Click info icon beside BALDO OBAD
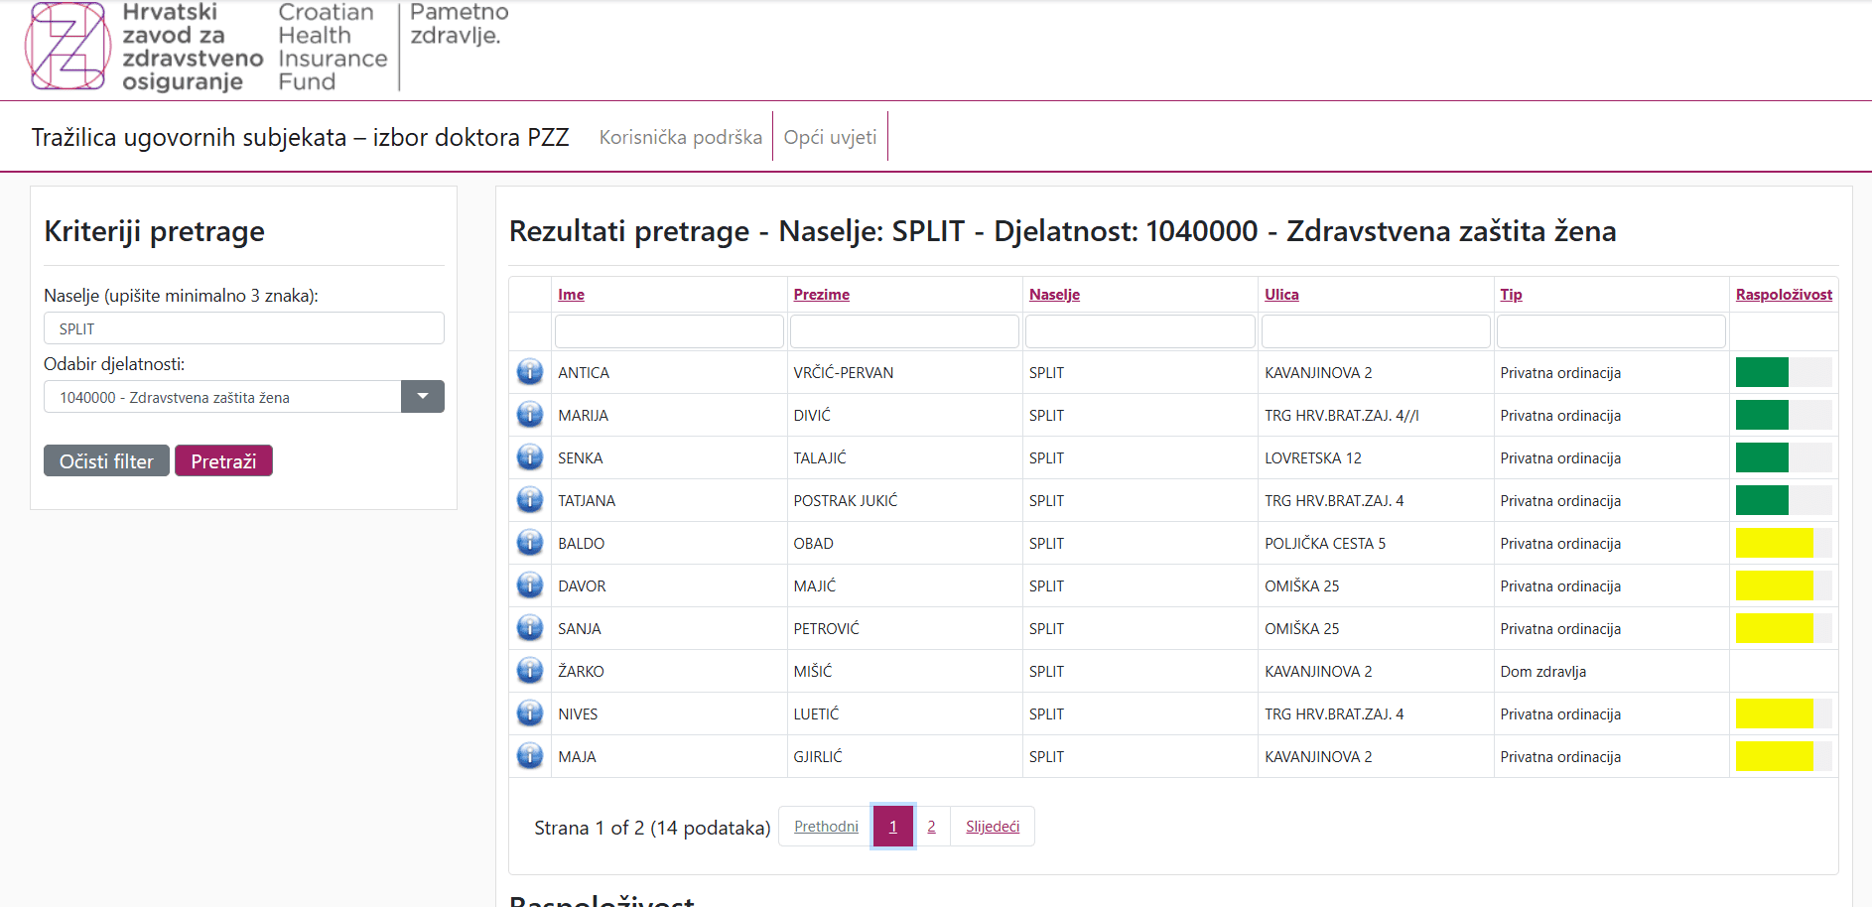This screenshot has width=1872, height=907. pyautogui.click(x=530, y=543)
